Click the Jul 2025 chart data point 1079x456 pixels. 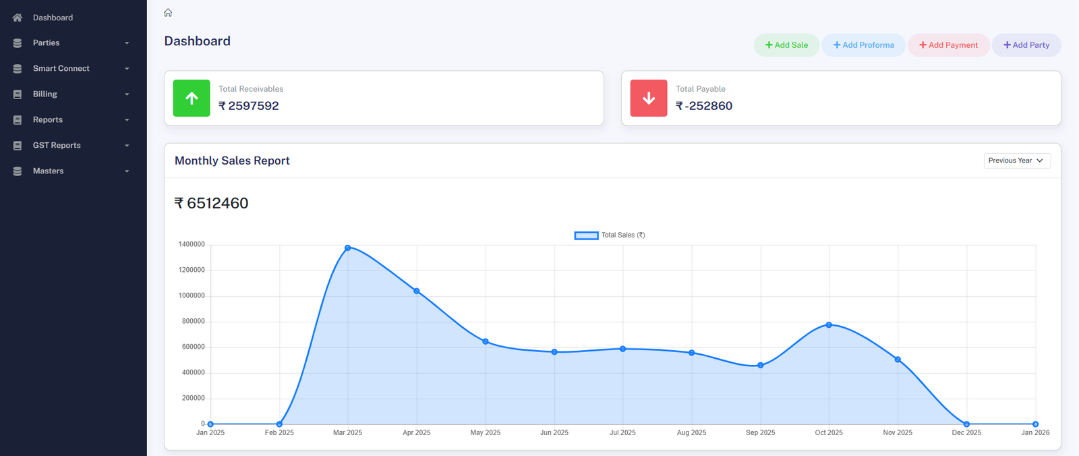pyautogui.click(x=623, y=349)
